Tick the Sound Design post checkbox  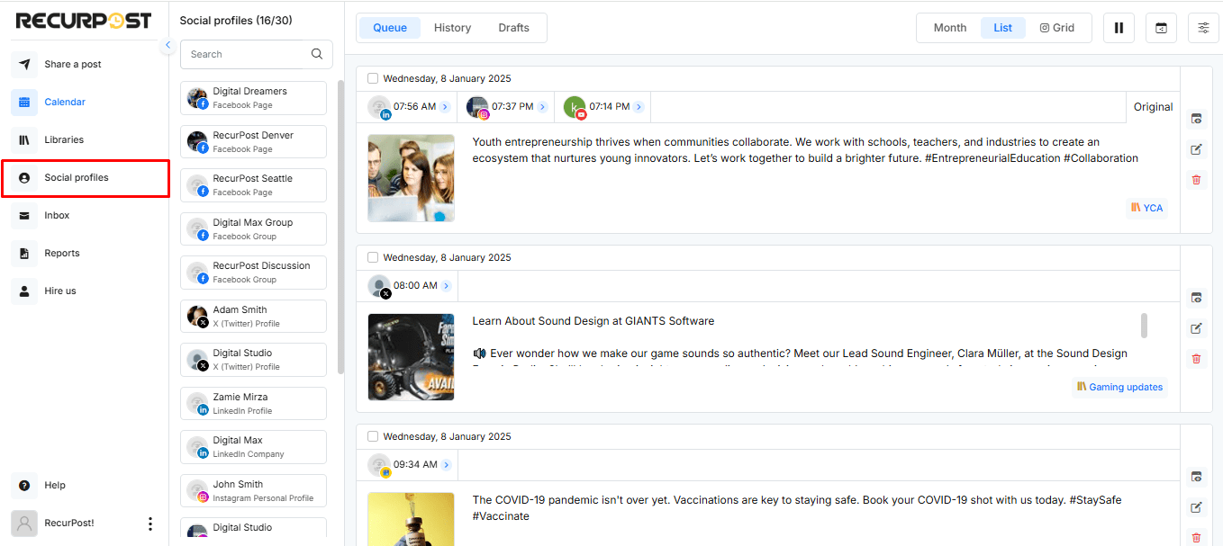point(372,257)
